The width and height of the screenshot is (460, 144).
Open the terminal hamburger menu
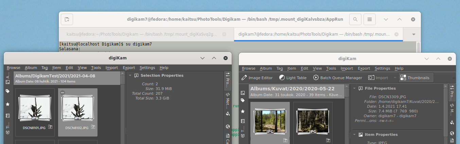370,19
